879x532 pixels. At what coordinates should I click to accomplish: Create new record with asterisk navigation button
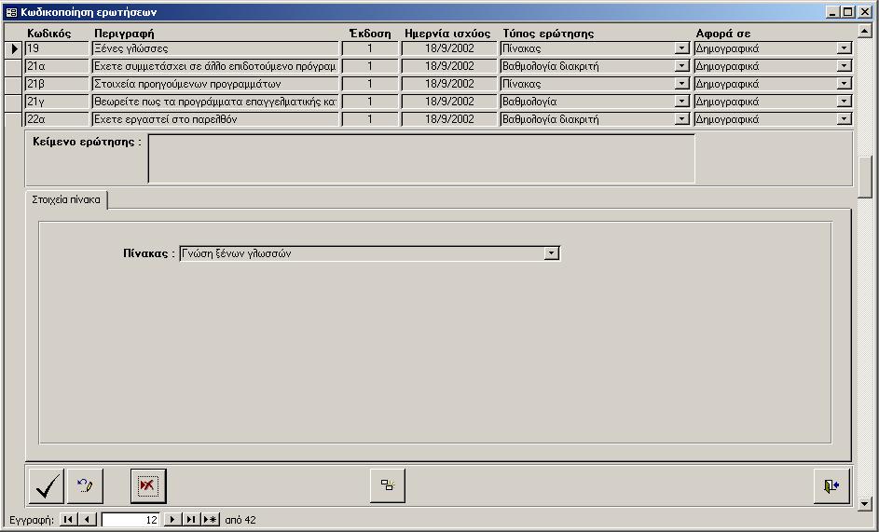210,520
